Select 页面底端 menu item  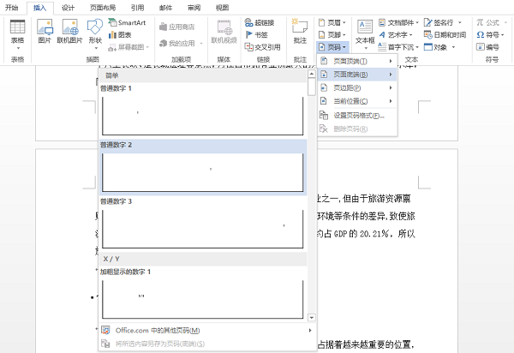(x=356, y=75)
